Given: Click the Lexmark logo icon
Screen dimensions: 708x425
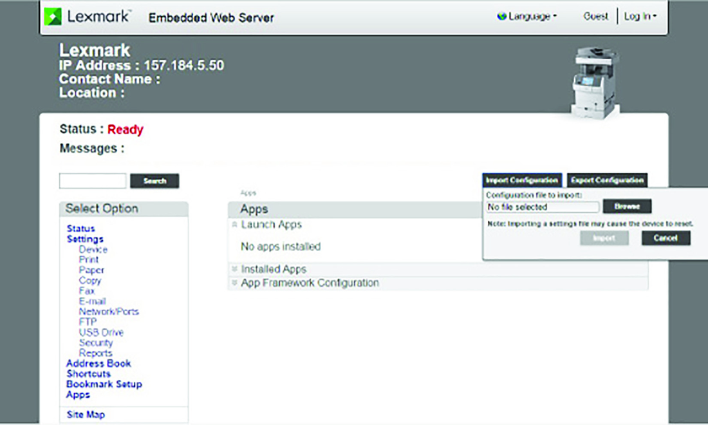Looking at the screenshot, I should [53, 17].
